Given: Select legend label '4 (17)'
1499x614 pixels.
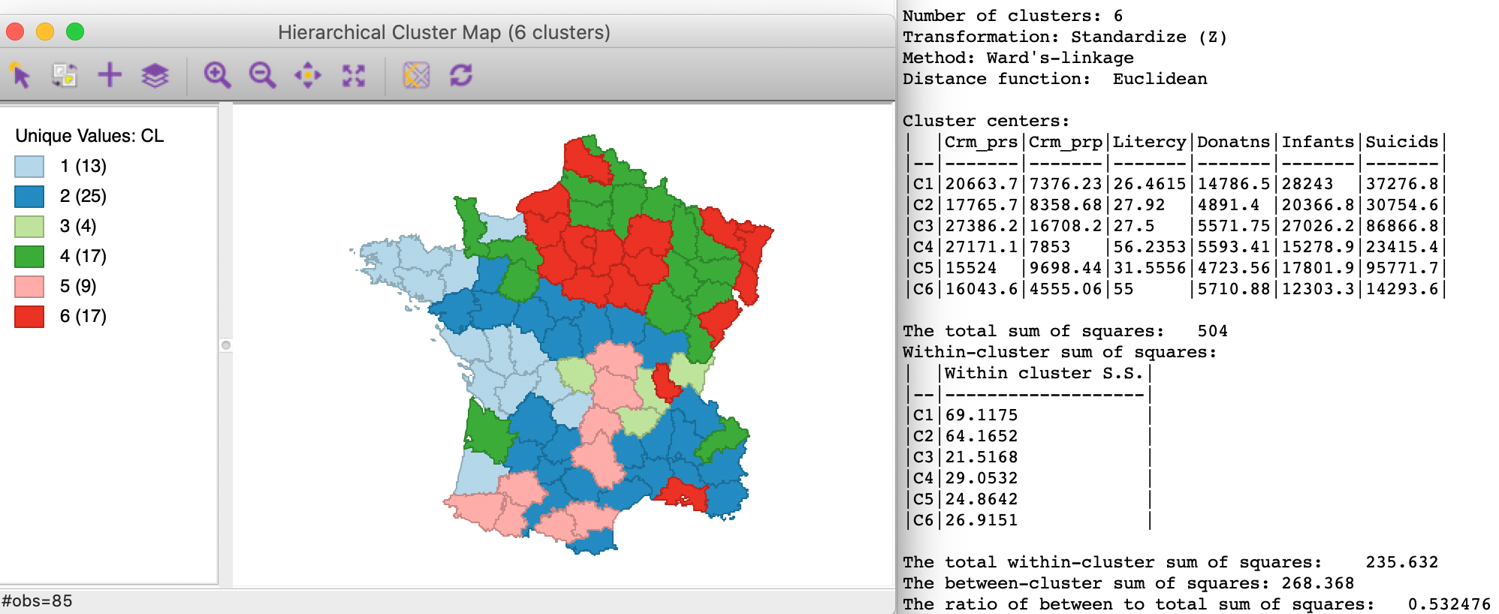Looking at the screenshot, I should tap(83, 256).
